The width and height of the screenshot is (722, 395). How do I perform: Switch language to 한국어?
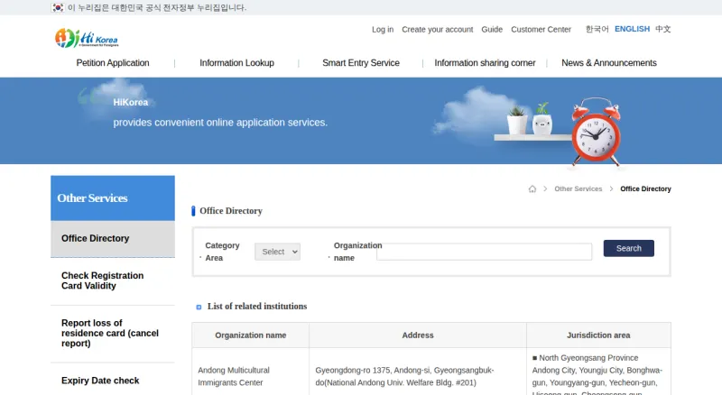597,29
